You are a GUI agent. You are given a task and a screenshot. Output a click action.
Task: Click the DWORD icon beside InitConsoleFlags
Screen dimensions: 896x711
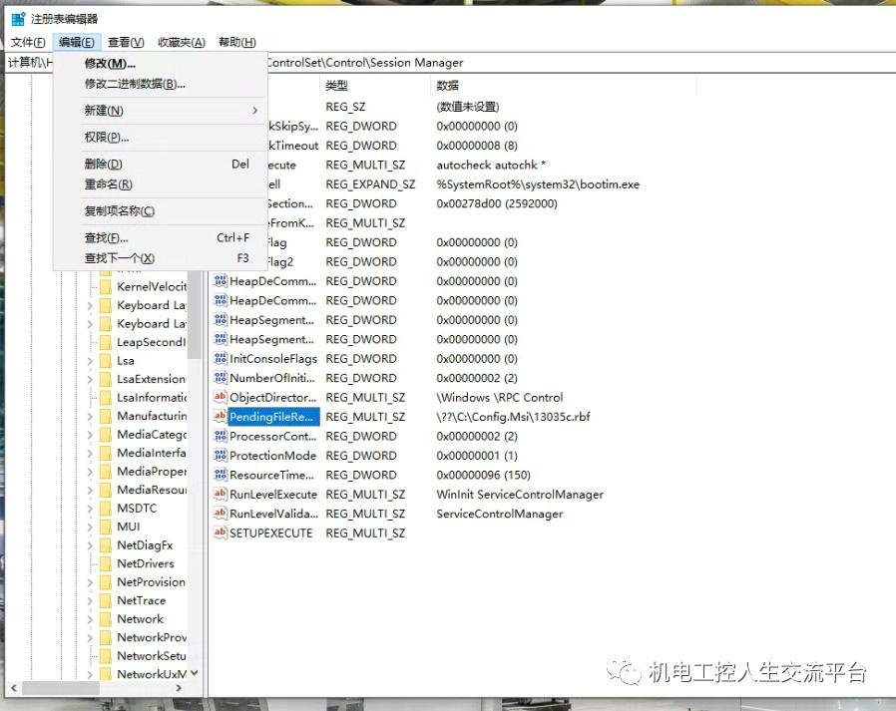pyautogui.click(x=220, y=358)
